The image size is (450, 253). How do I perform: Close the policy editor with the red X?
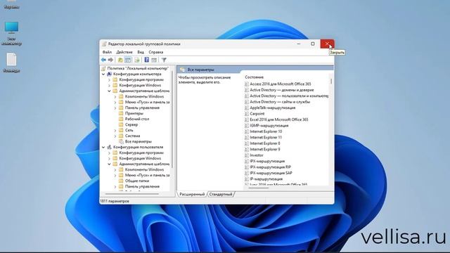pyautogui.click(x=327, y=44)
